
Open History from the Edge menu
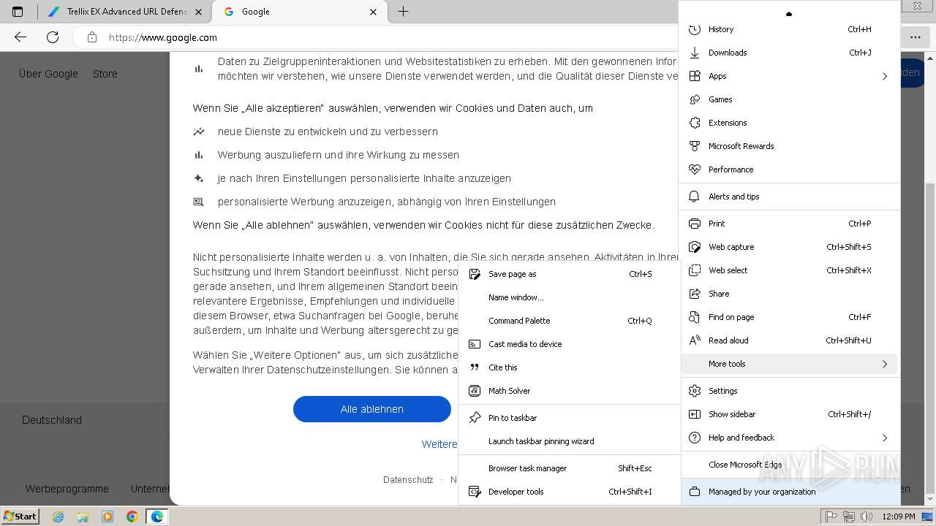[x=790, y=29]
